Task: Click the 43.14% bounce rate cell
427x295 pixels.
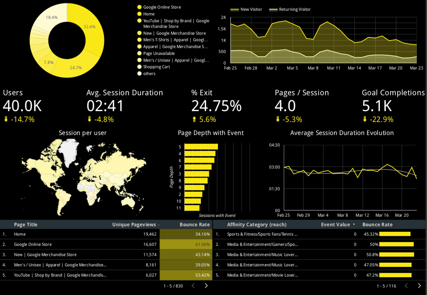Action: (x=186, y=255)
